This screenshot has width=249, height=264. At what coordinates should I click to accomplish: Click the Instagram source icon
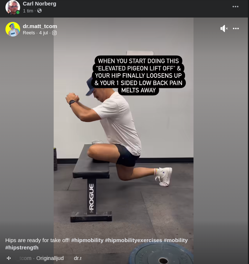click(x=54, y=33)
